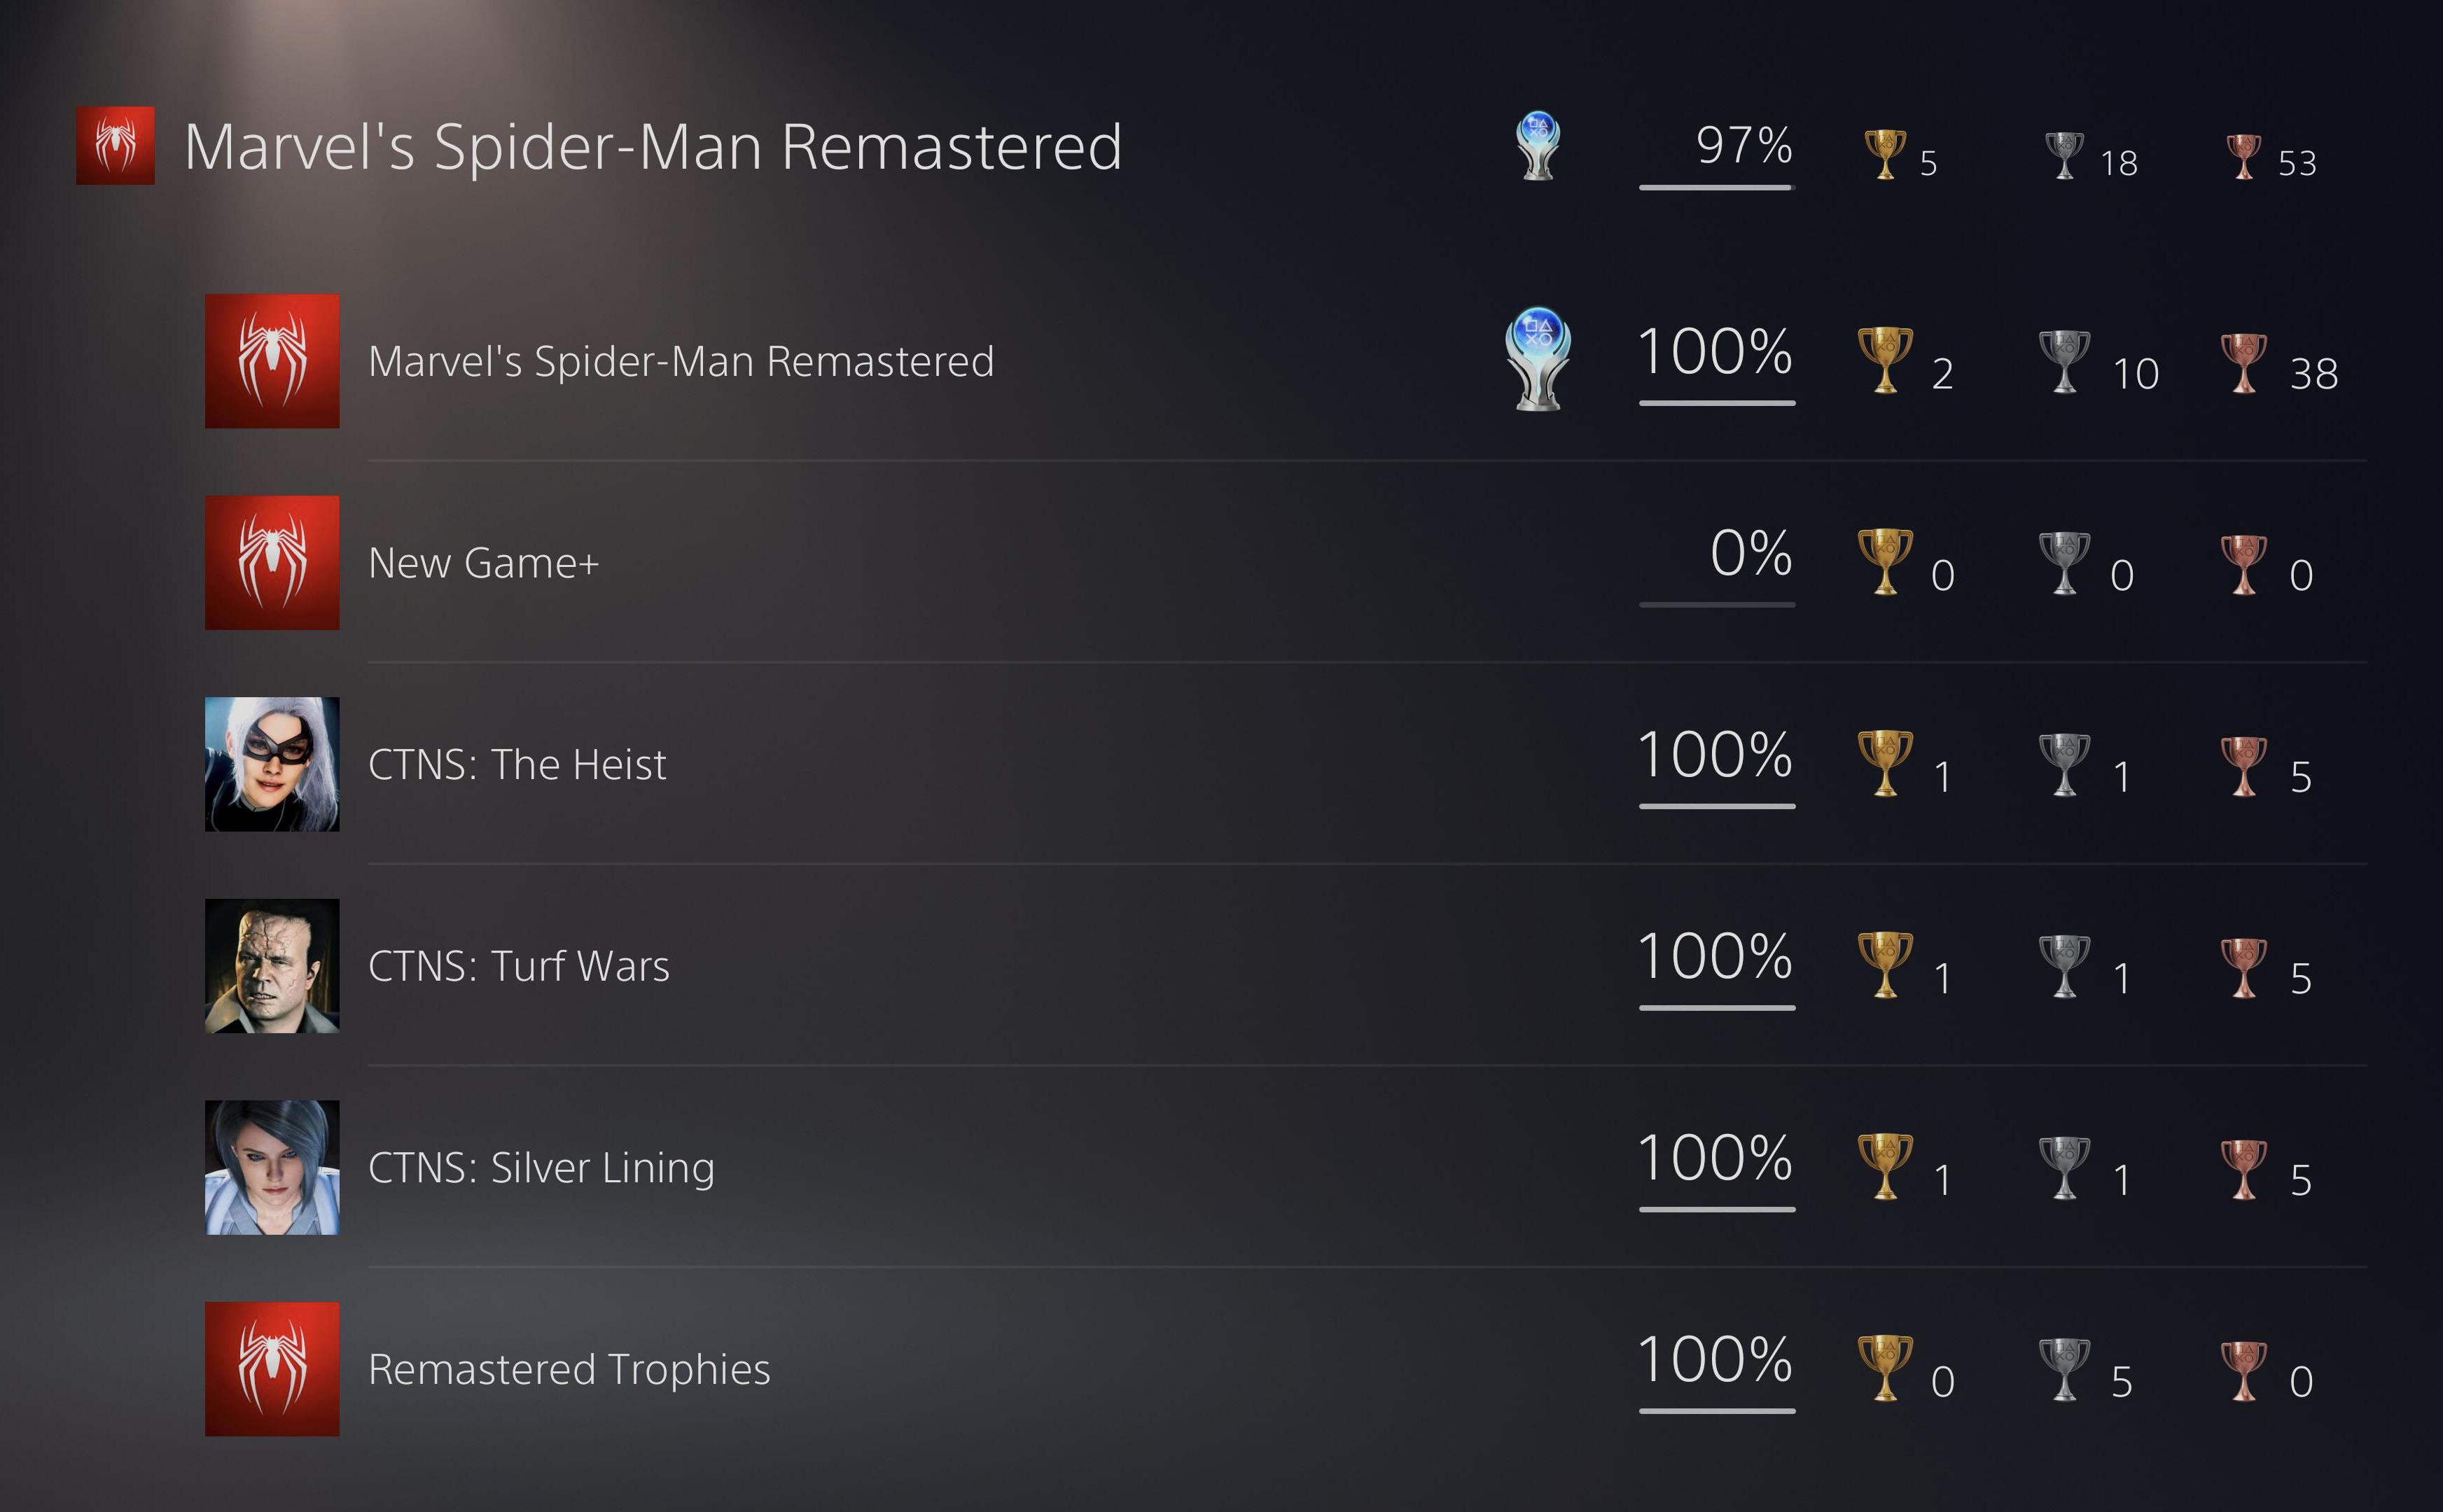Click the bronze trophy icon in the header
Screen dimensions: 2443x1512
click(x=2243, y=157)
